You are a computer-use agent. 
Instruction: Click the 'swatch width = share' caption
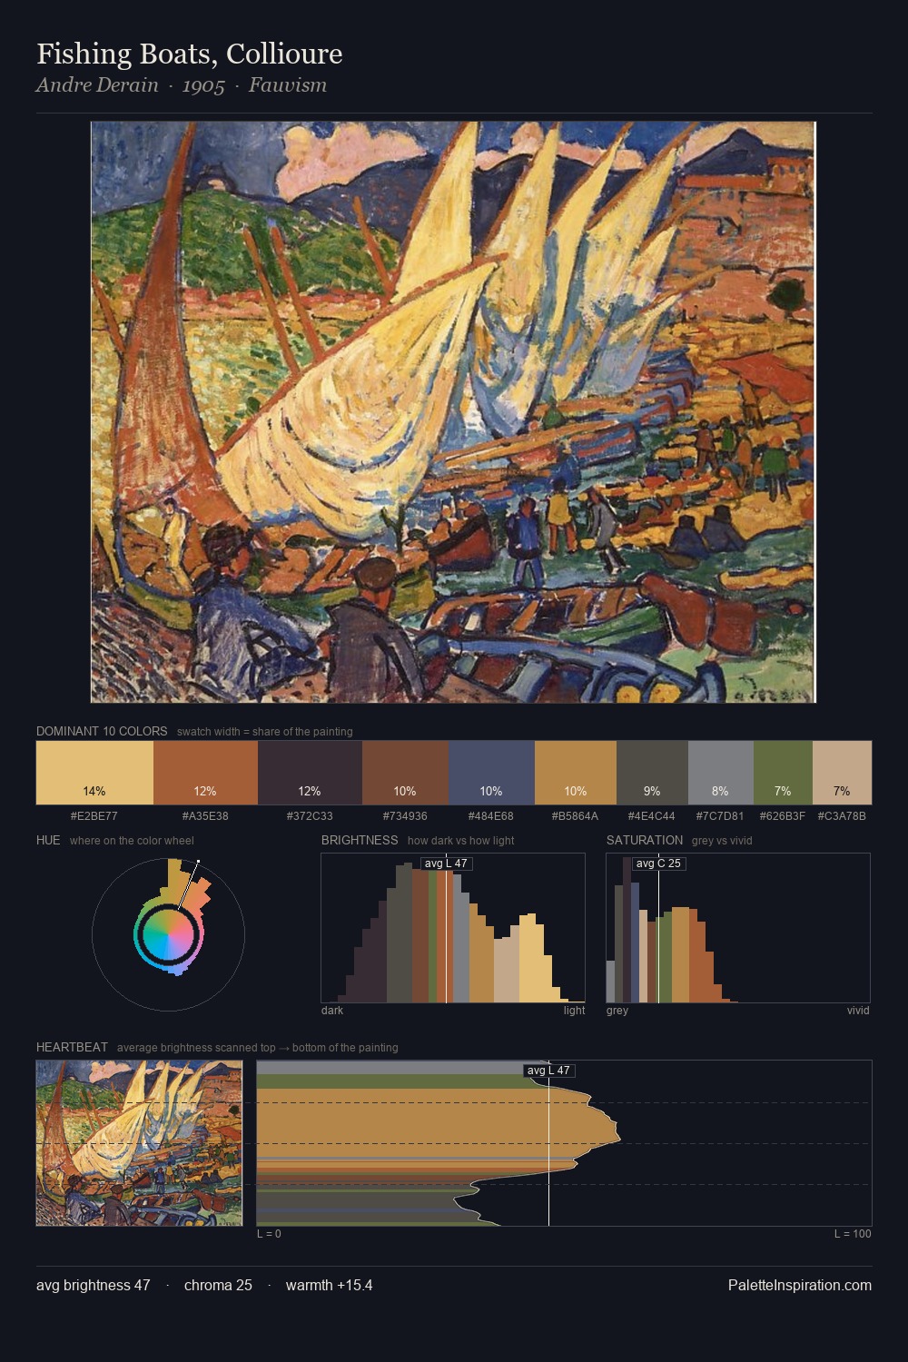(x=265, y=732)
